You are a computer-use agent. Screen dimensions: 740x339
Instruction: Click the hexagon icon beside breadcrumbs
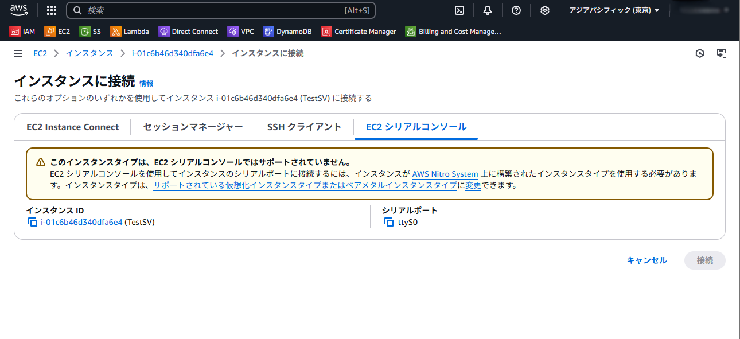point(700,53)
